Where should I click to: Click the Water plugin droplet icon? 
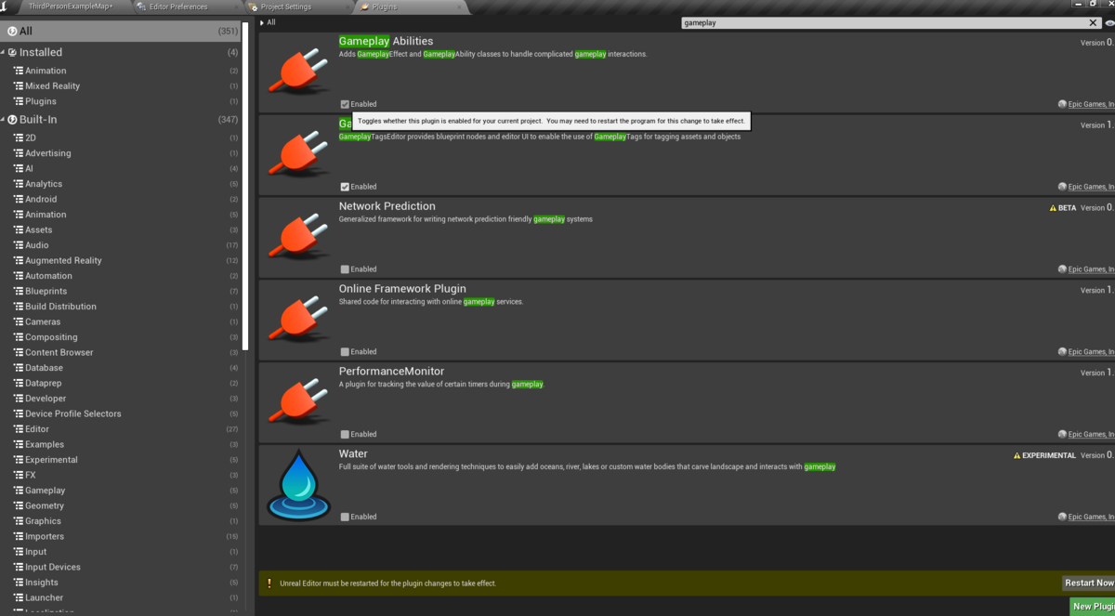(x=299, y=486)
